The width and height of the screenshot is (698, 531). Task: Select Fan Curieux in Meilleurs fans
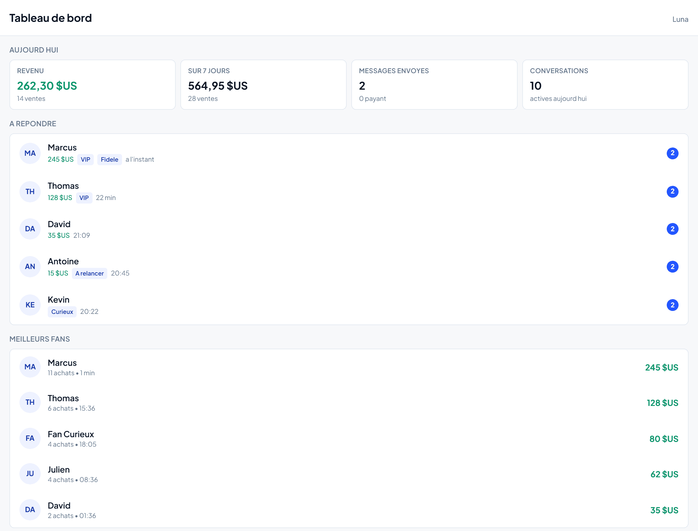coord(71,434)
